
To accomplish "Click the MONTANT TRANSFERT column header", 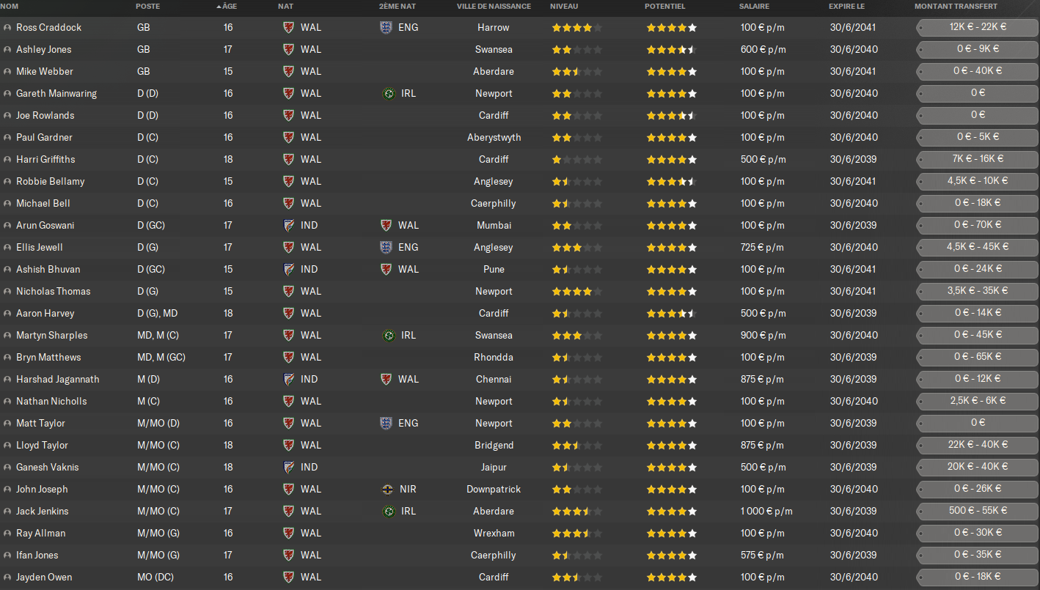I will tap(956, 6).
